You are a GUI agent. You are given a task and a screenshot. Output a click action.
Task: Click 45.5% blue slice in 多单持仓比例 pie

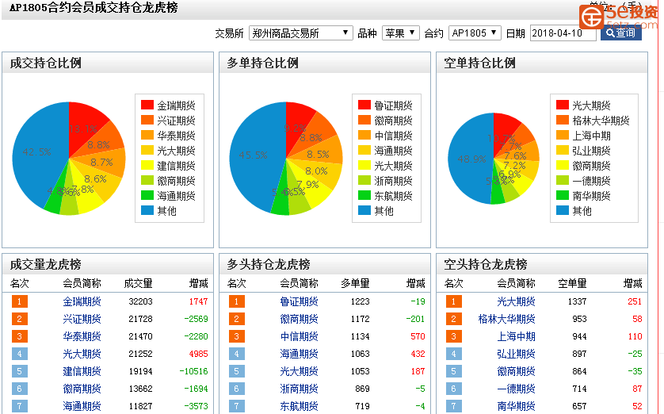click(x=254, y=155)
